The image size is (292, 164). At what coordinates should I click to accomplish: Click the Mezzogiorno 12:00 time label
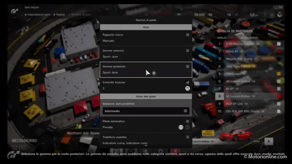point(24,144)
